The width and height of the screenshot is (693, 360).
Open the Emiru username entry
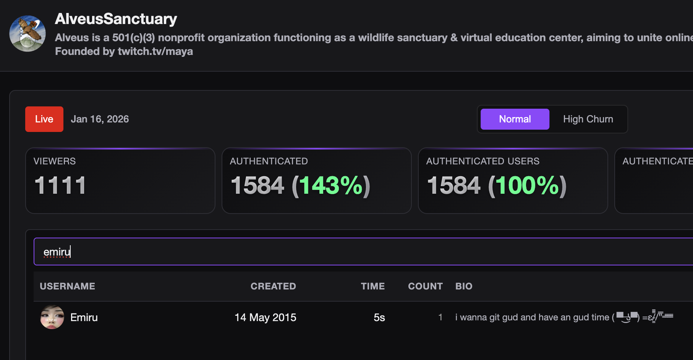(84, 317)
